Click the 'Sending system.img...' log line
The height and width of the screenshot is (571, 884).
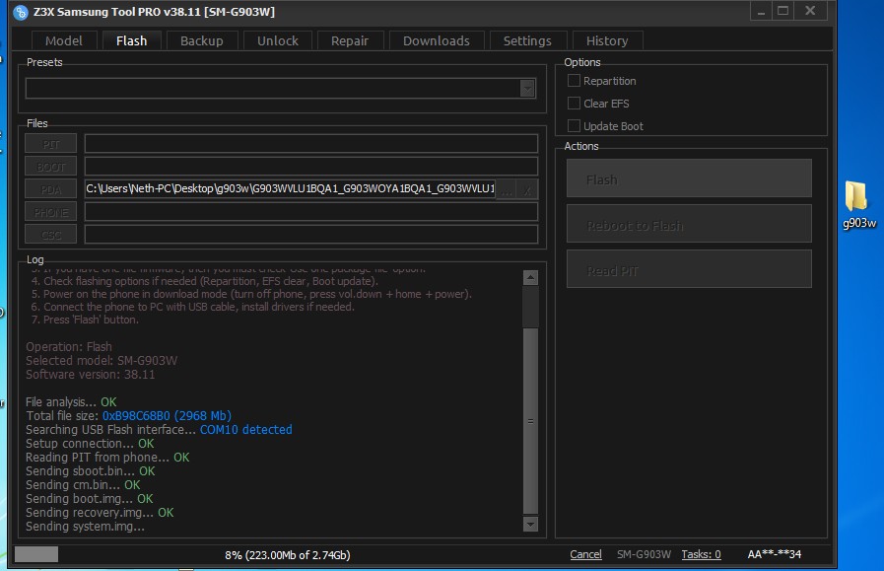tap(85, 527)
